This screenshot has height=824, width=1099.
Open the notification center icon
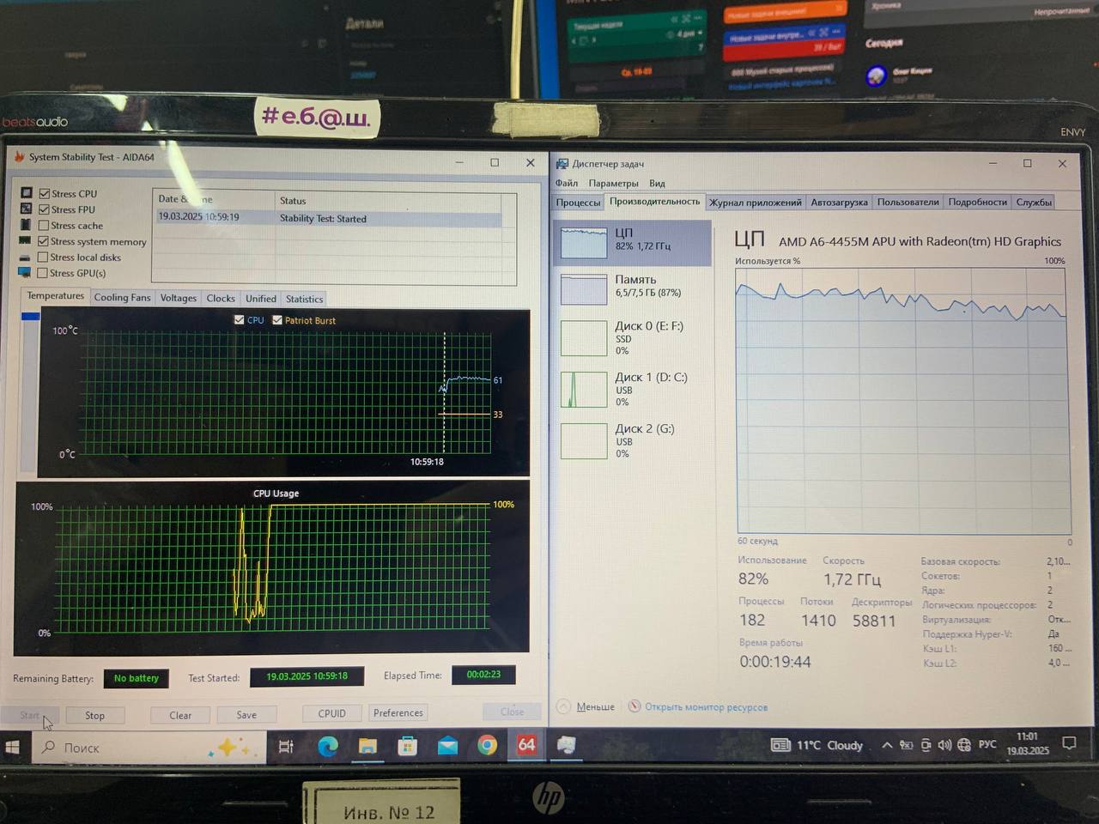point(1069,743)
